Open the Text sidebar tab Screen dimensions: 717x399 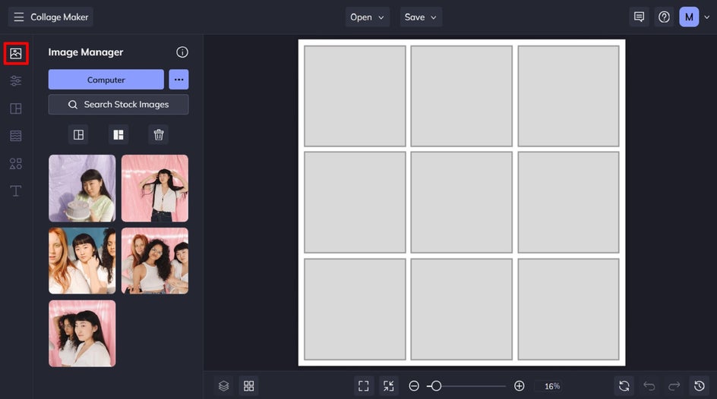pyautogui.click(x=16, y=191)
